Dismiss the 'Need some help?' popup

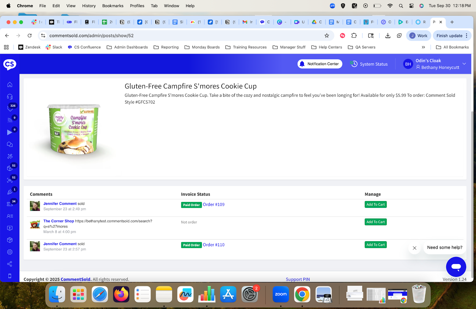(x=414, y=248)
